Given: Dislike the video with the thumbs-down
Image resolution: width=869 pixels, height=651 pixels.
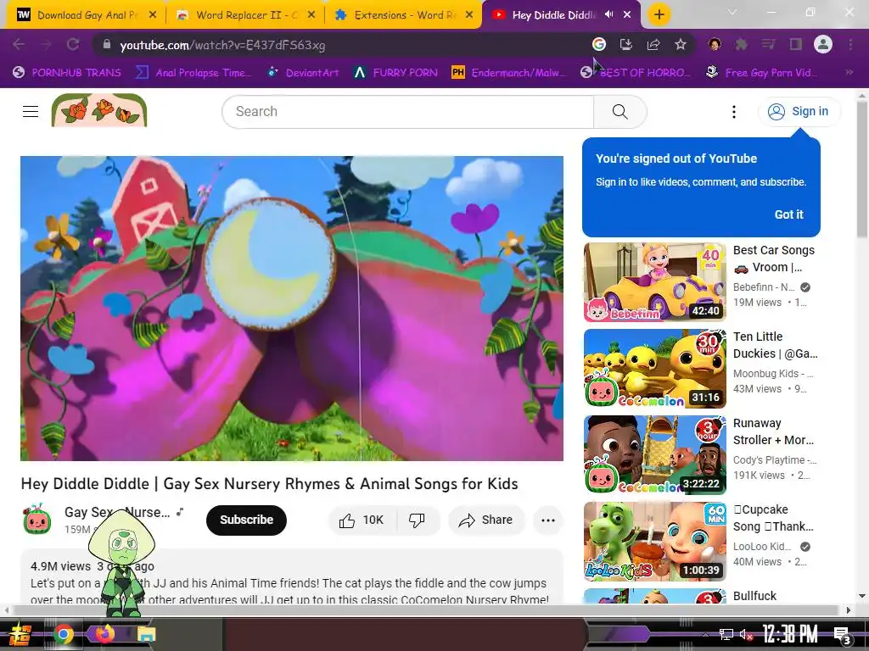Looking at the screenshot, I should 417,520.
